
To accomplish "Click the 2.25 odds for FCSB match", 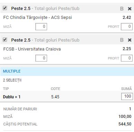I will pos(127,49).
